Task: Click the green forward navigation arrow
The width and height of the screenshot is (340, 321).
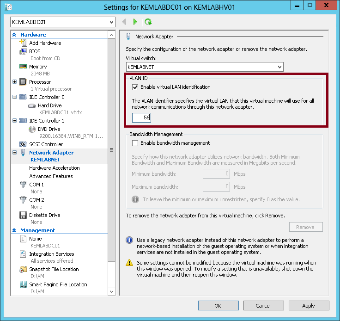Action: 135,22
